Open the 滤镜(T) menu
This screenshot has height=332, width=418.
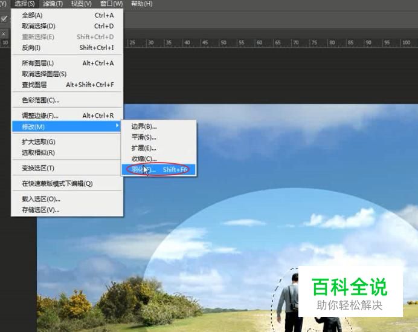click(53, 4)
